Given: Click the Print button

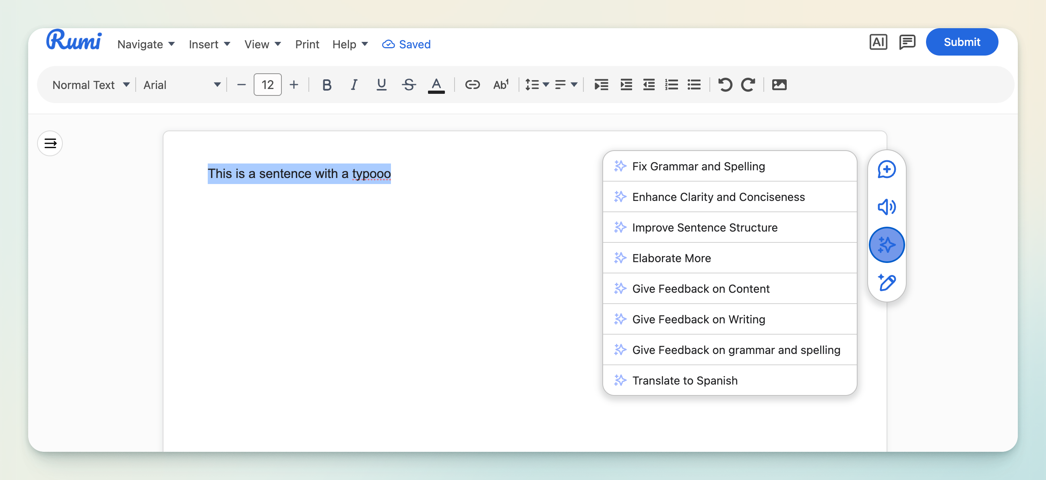Looking at the screenshot, I should coord(307,44).
